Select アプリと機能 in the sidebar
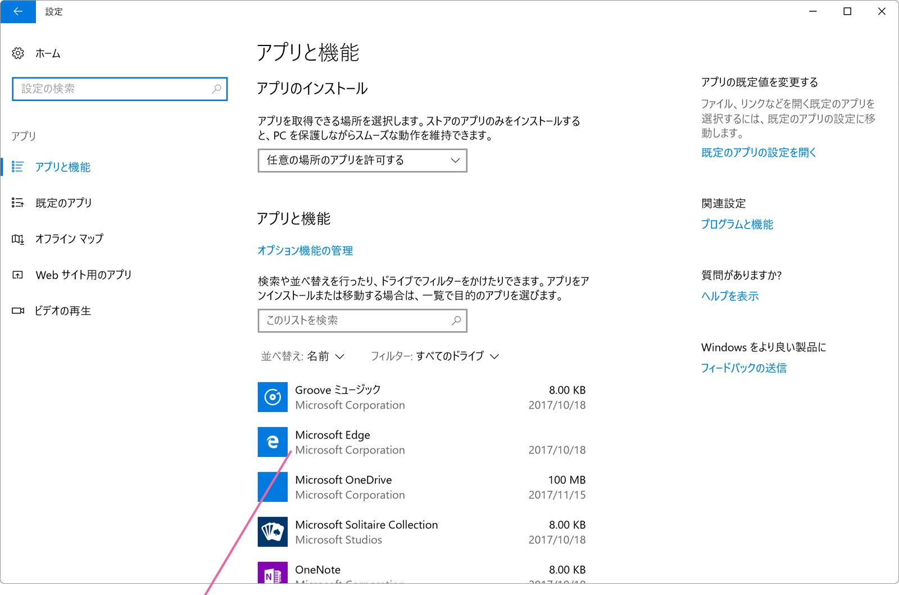 pyautogui.click(x=63, y=167)
